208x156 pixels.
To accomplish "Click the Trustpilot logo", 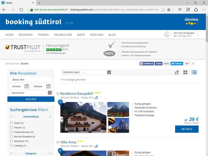I will (23, 49).
